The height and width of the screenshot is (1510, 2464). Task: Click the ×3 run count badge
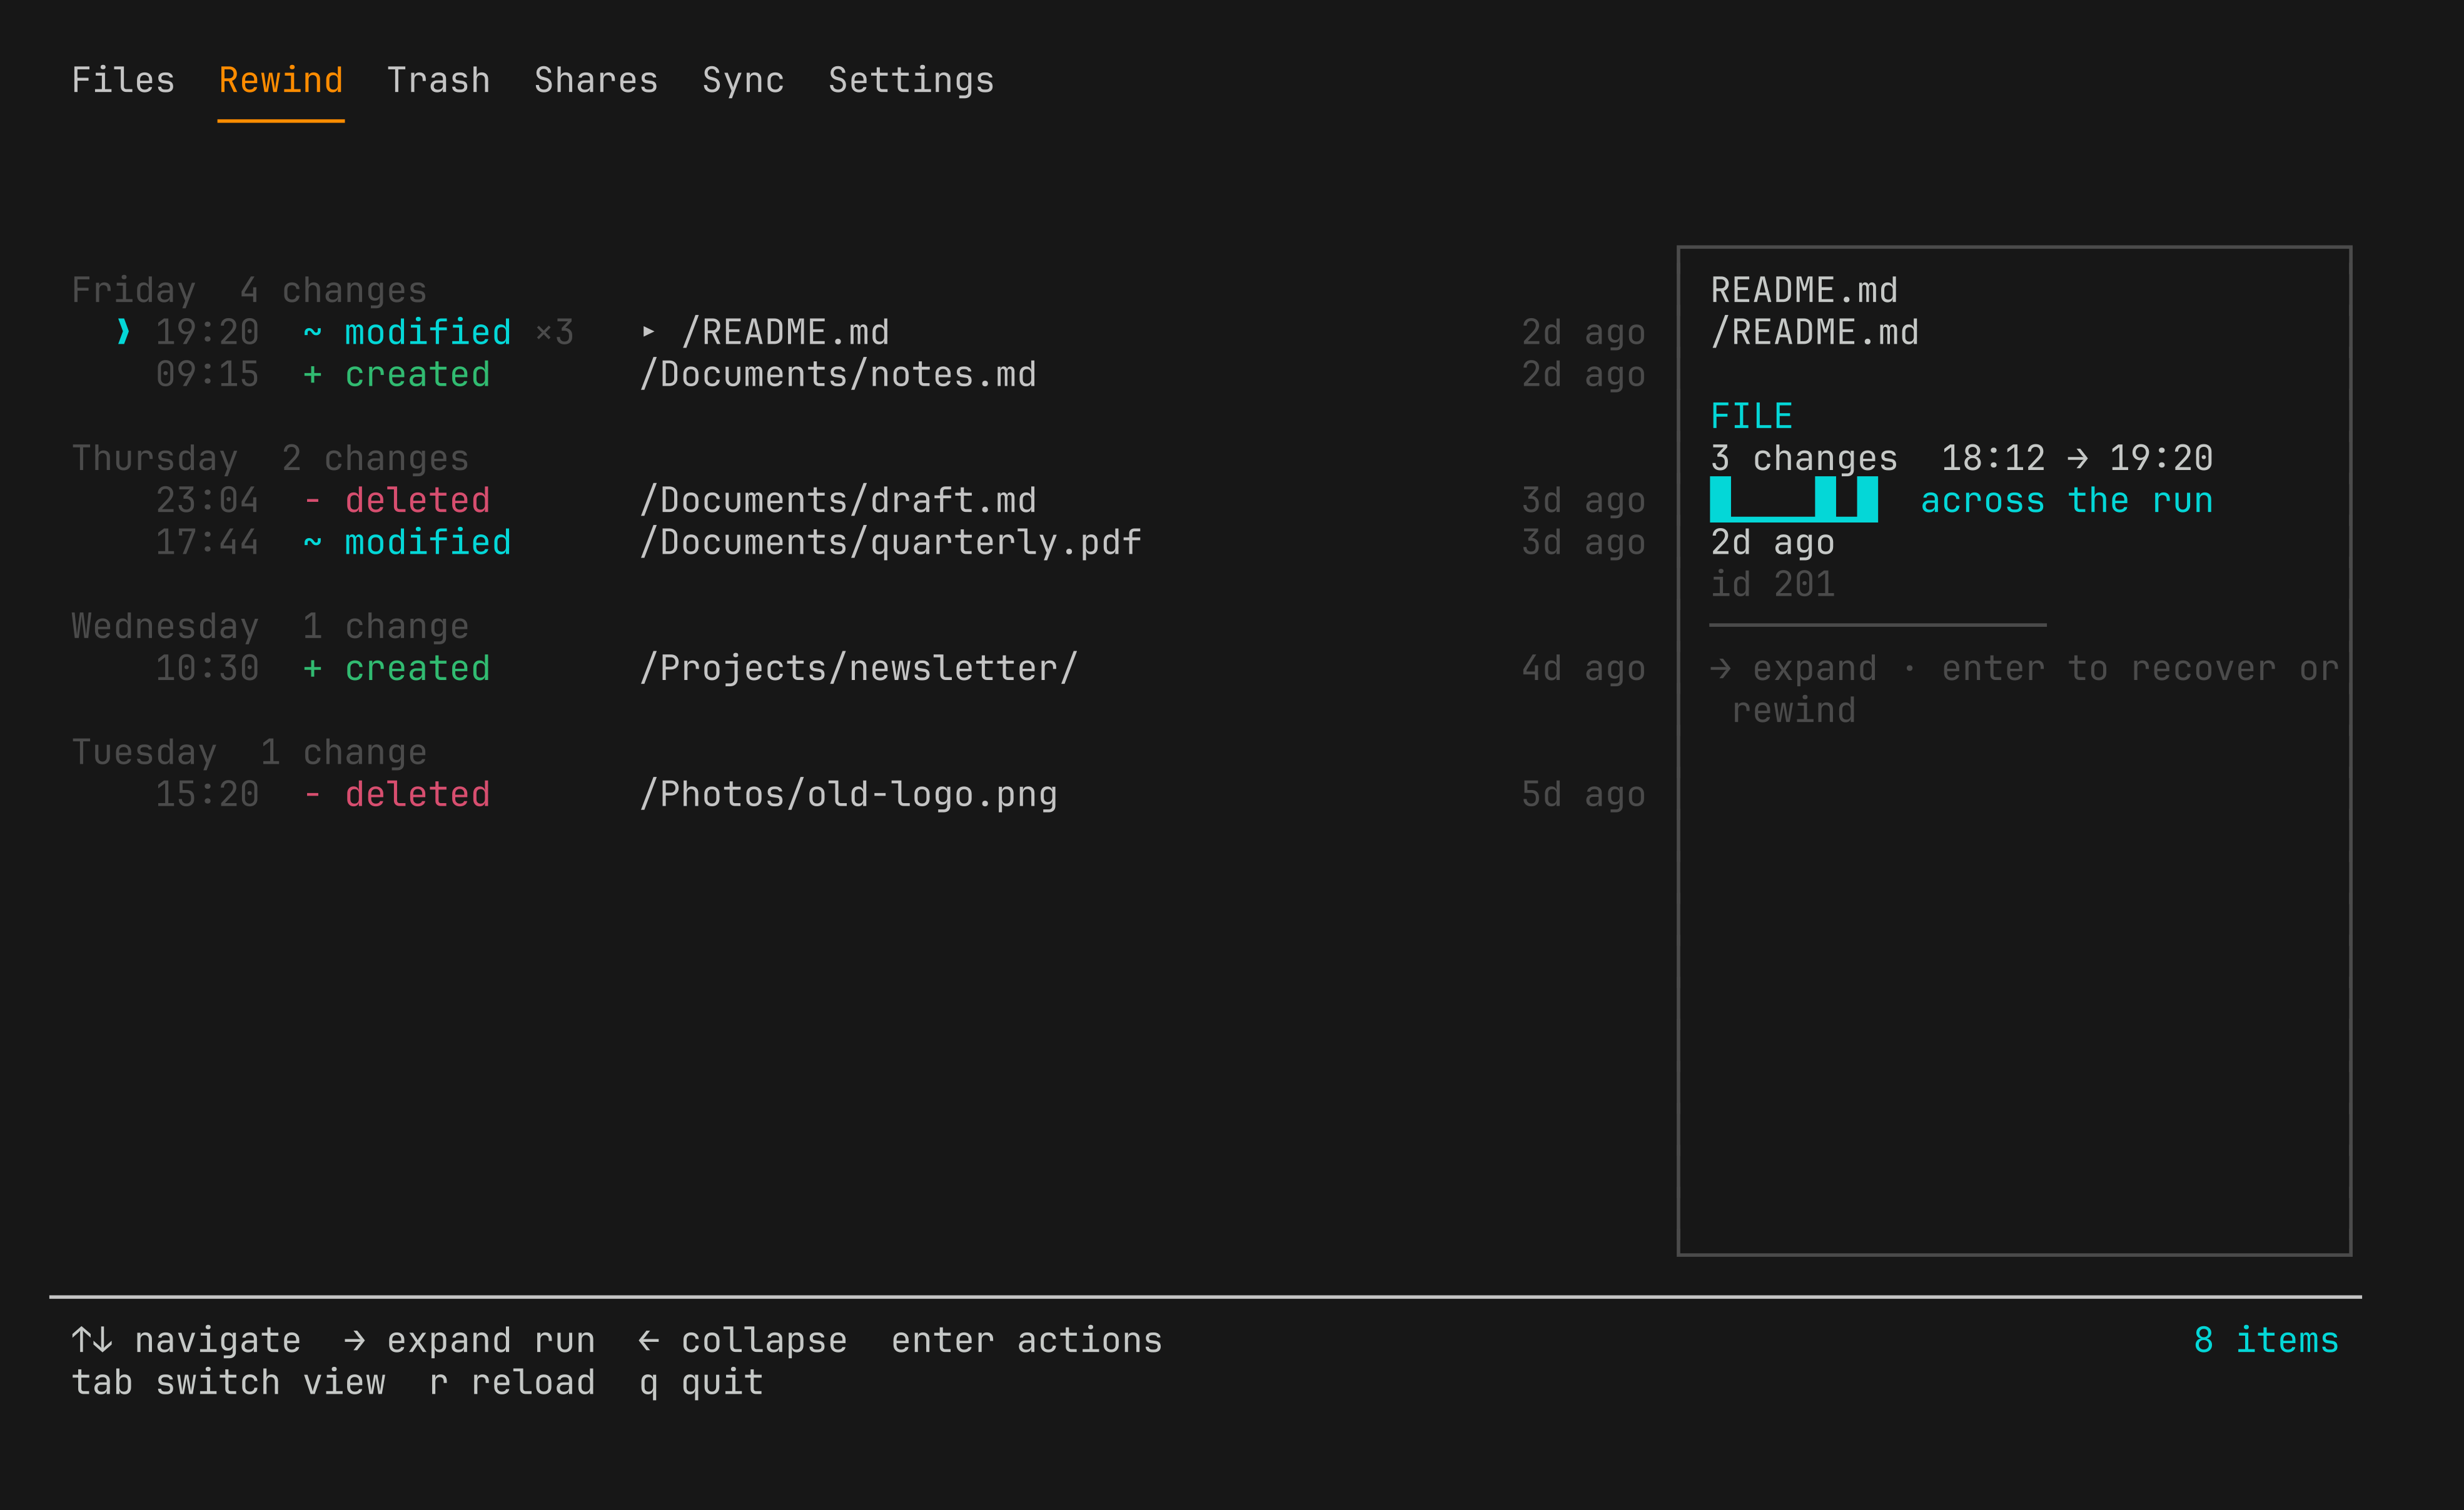pos(554,332)
